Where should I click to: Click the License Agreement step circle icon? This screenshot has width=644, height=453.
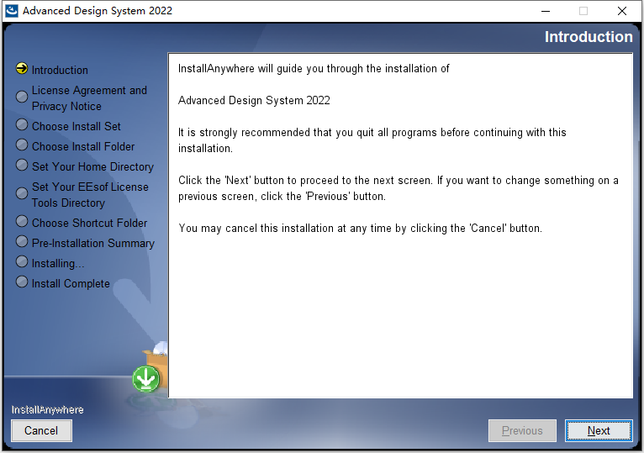(22, 97)
